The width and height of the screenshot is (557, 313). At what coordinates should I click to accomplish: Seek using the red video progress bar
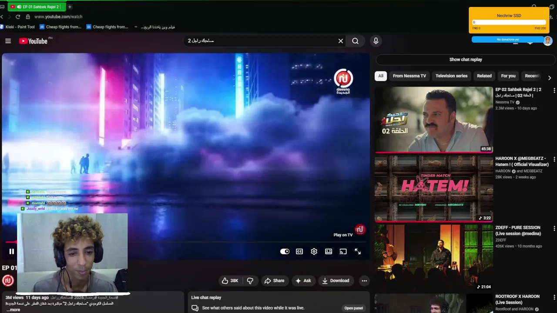11,242
